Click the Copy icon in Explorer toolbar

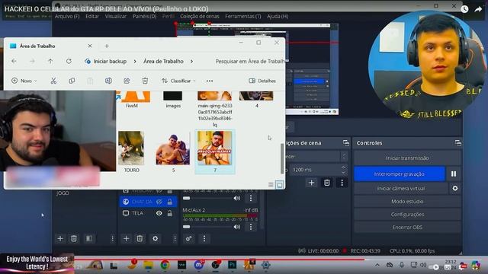click(x=72, y=81)
